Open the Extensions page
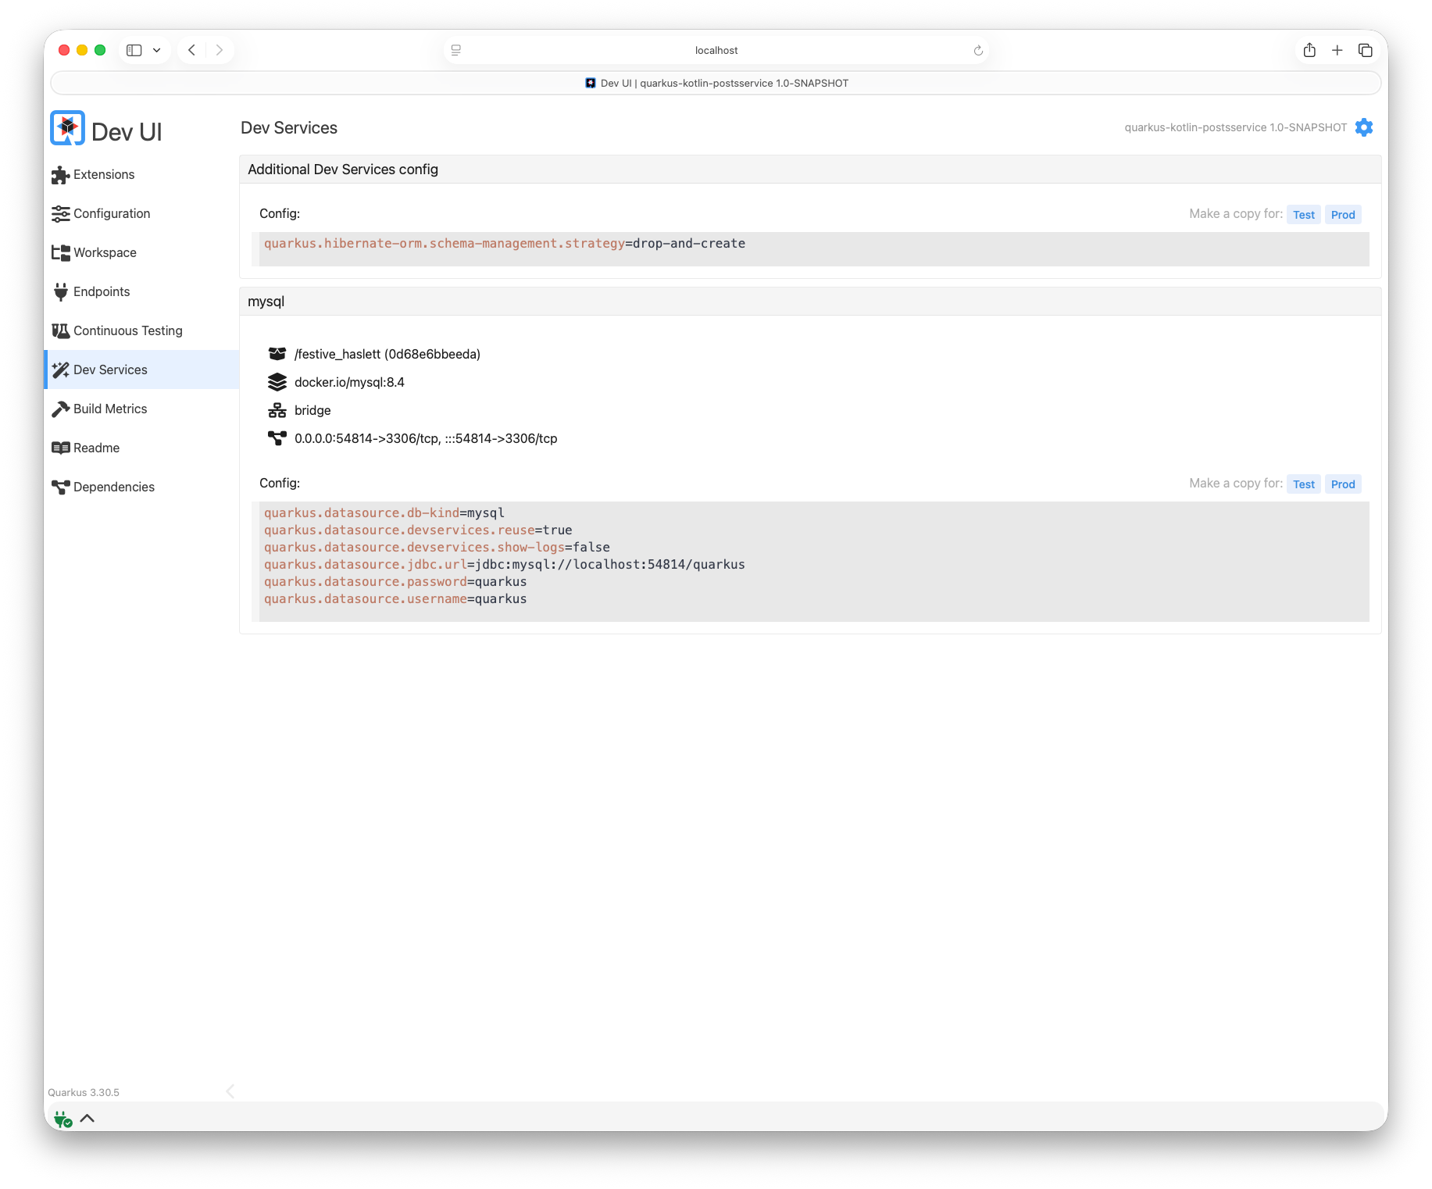Screen dimensions: 1432x1189 click(103, 174)
